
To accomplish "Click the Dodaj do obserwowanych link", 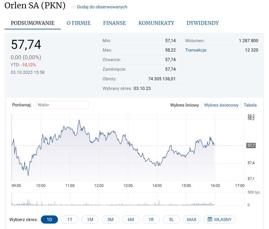I will [x=102, y=7].
